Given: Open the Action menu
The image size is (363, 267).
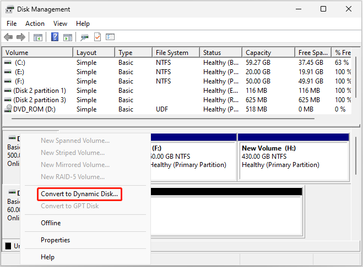Looking at the screenshot, I should tap(35, 24).
